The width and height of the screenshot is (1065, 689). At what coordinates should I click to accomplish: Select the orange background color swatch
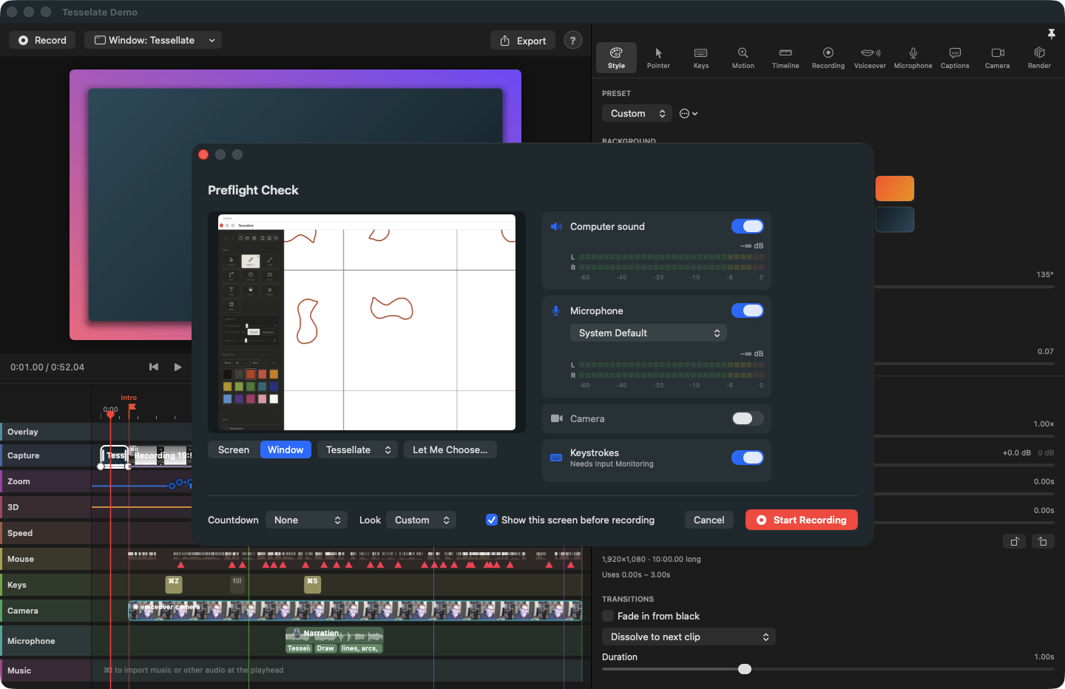click(895, 189)
